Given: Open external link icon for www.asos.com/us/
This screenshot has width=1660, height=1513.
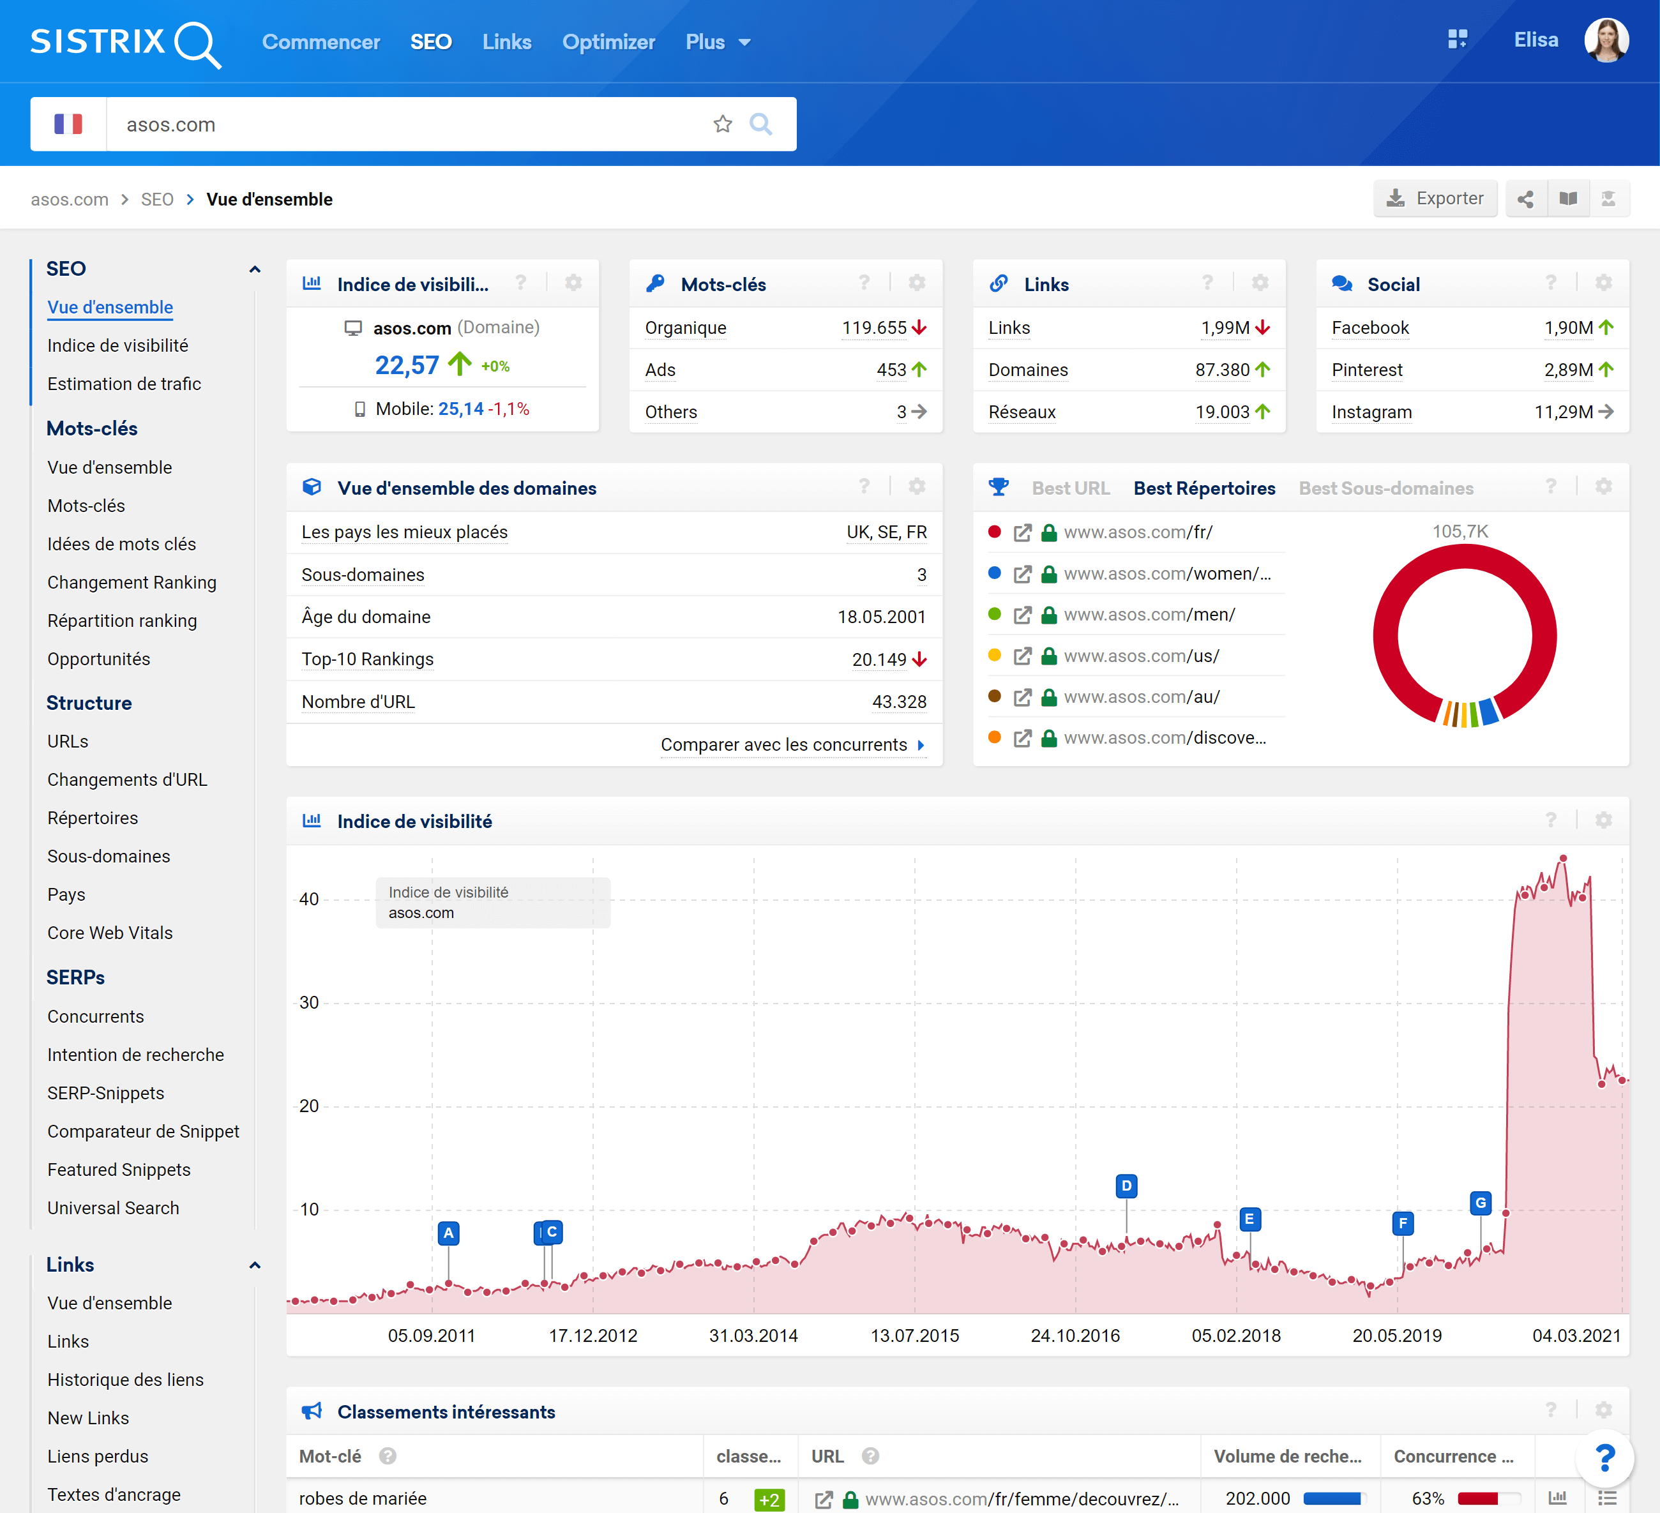Looking at the screenshot, I should [1022, 656].
